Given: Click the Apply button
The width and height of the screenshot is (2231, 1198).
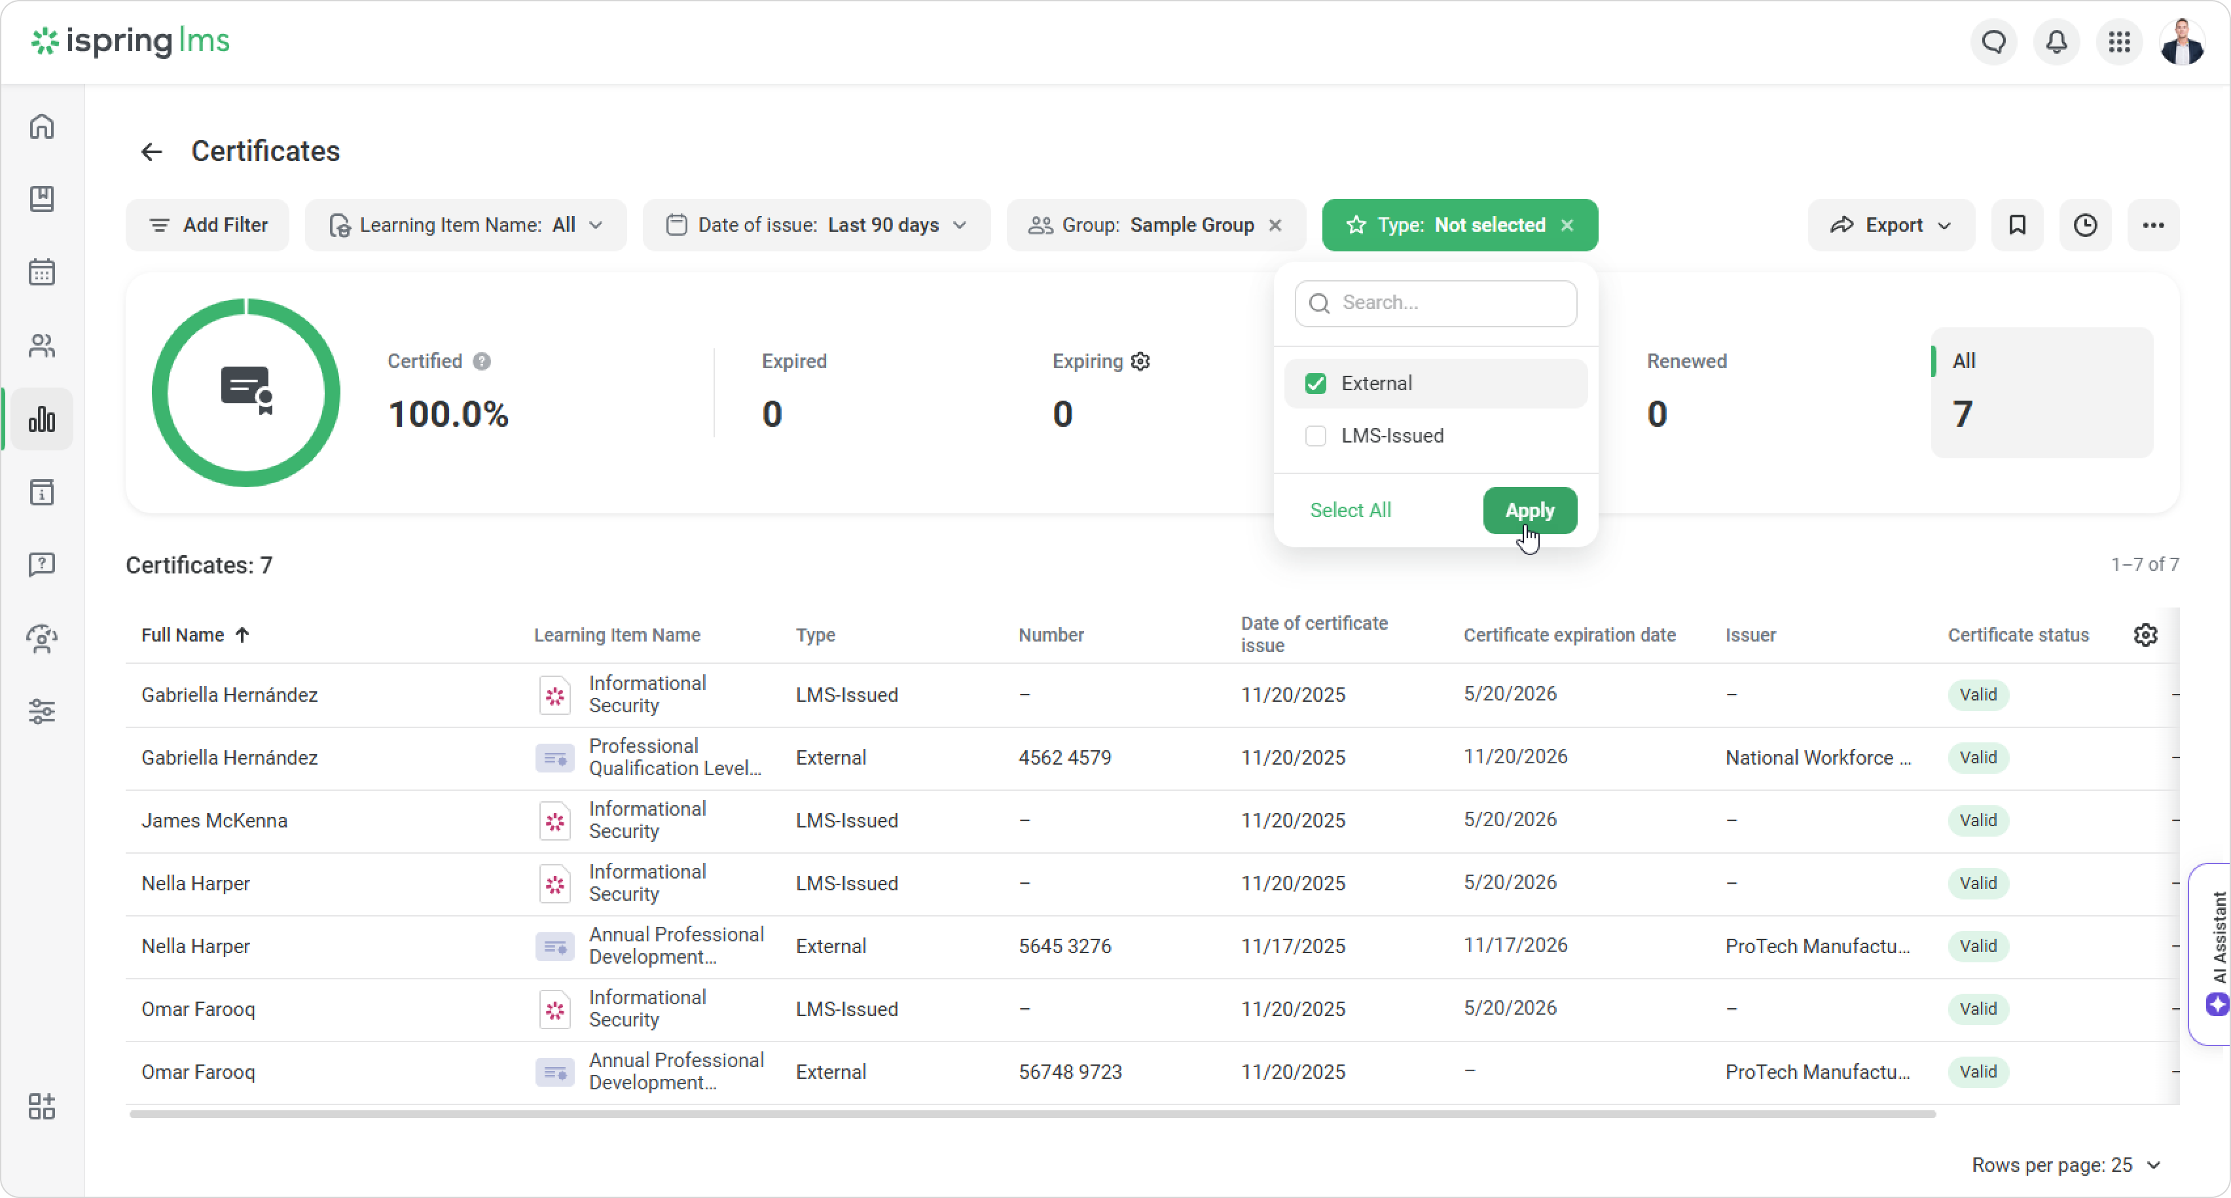Looking at the screenshot, I should (x=1529, y=510).
